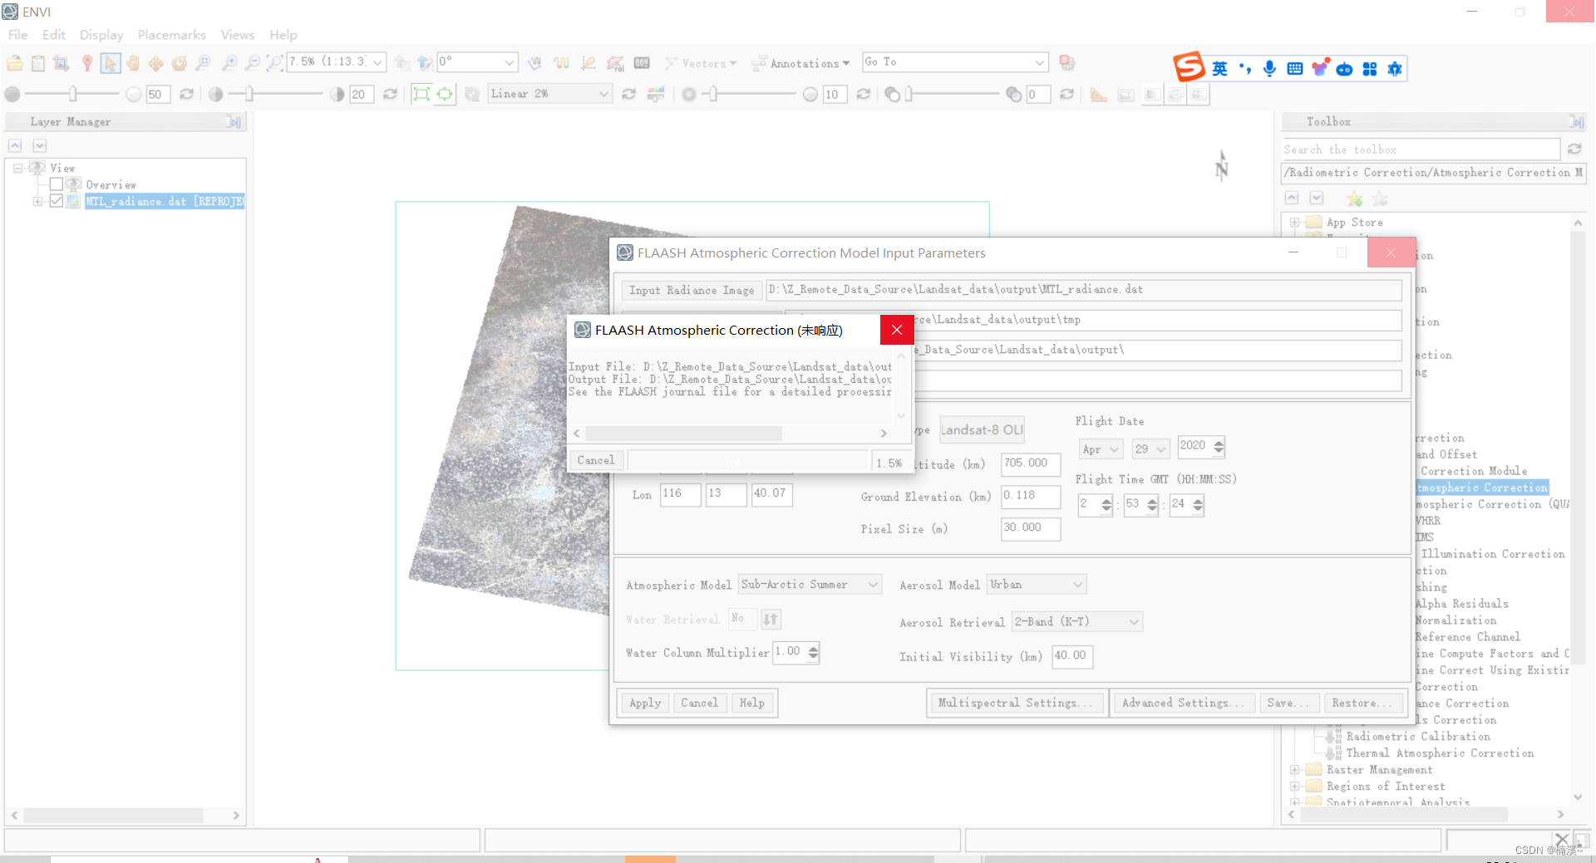
Task: Open the Linear 2% stretch dropdown
Action: 603,94
